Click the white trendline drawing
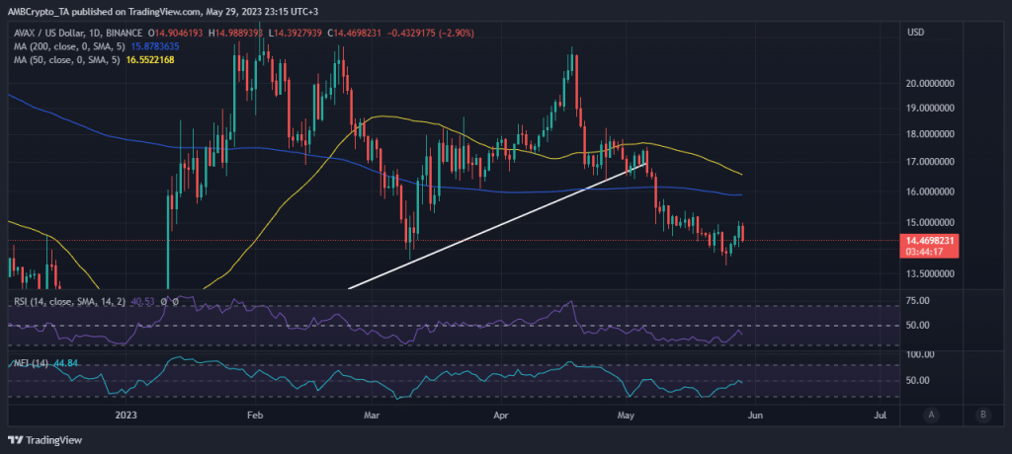1012x454 pixels. click(x=494, y=225)
